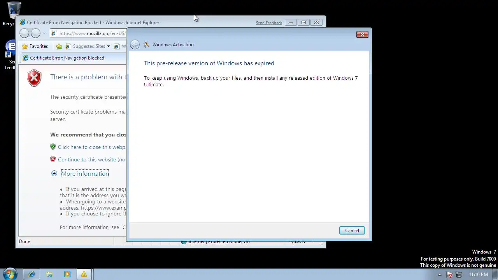This screenshot has height=280, width=498.
Task: Click green shield icon beside close link
Action: pos(53,147)
